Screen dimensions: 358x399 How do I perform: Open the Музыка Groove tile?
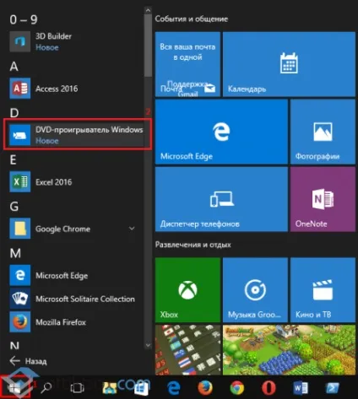[x=255, y=290]
